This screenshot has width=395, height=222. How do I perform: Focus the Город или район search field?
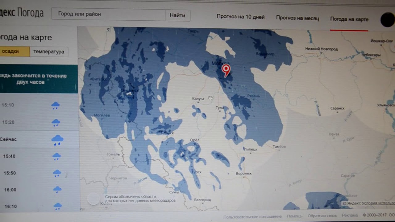click(x=109, y=14)
